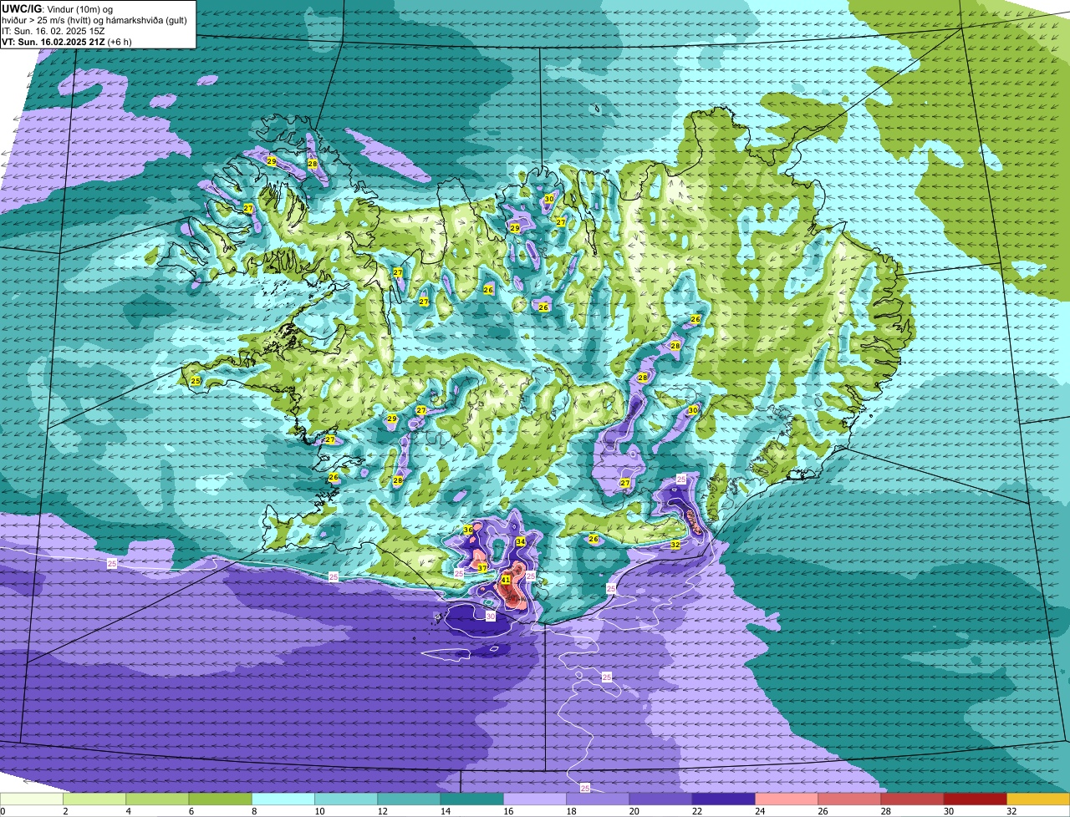This screenshot has height=817, width=1070.
Task: Click the initial time "IT: Sun. 16. 02. 2025 15Z"
Action: [x=53, y=30]
